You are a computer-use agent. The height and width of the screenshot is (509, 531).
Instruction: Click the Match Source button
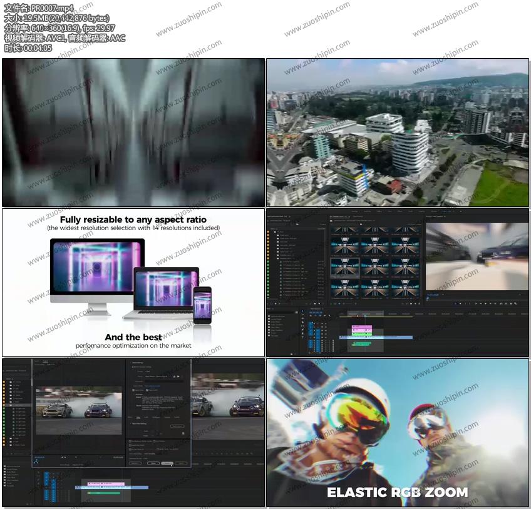click(177, 426)
